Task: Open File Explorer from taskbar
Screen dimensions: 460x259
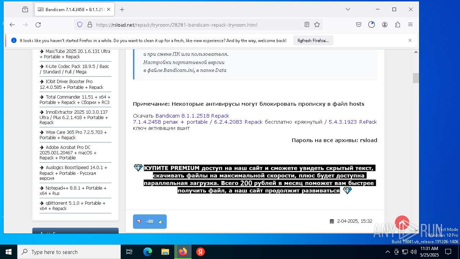Action: tap(165, 252)
